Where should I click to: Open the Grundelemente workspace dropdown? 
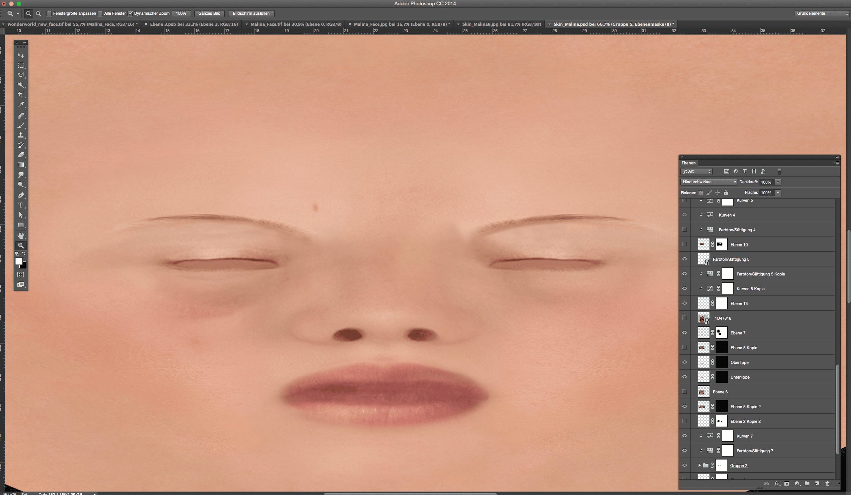[x=823, y=14]
